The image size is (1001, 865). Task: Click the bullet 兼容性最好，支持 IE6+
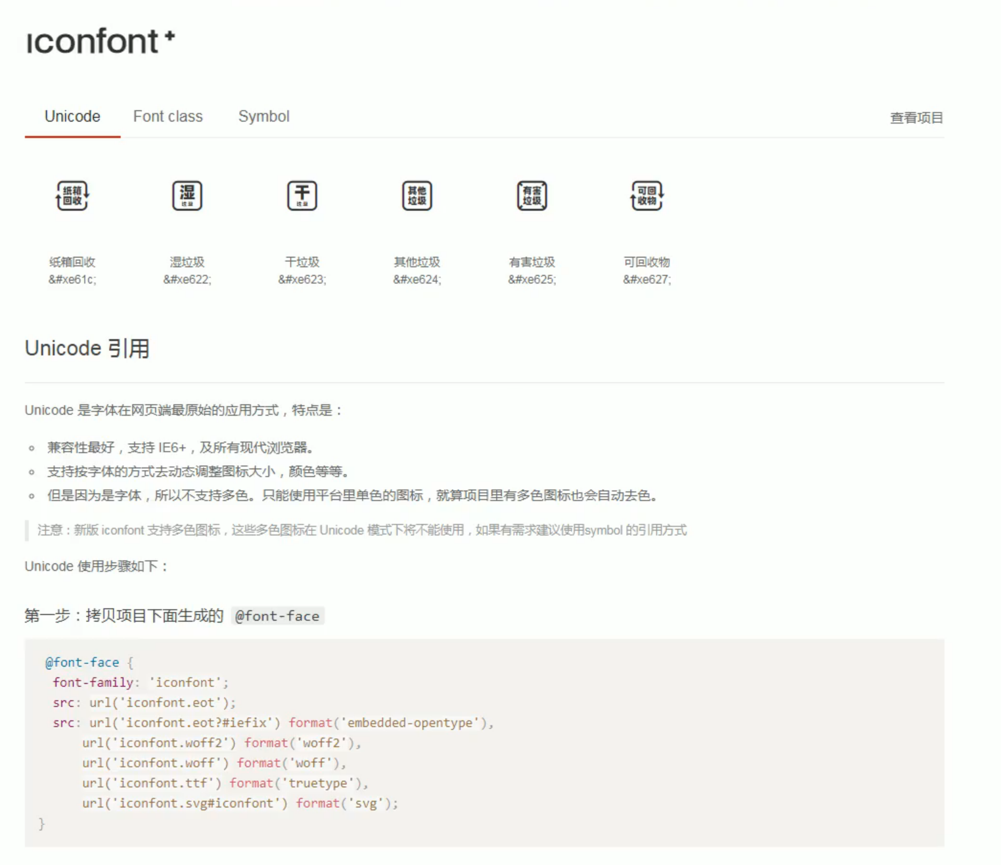coord(181,447)
